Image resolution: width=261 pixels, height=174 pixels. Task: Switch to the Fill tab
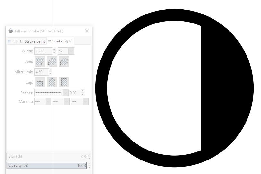tap(13, 41)
